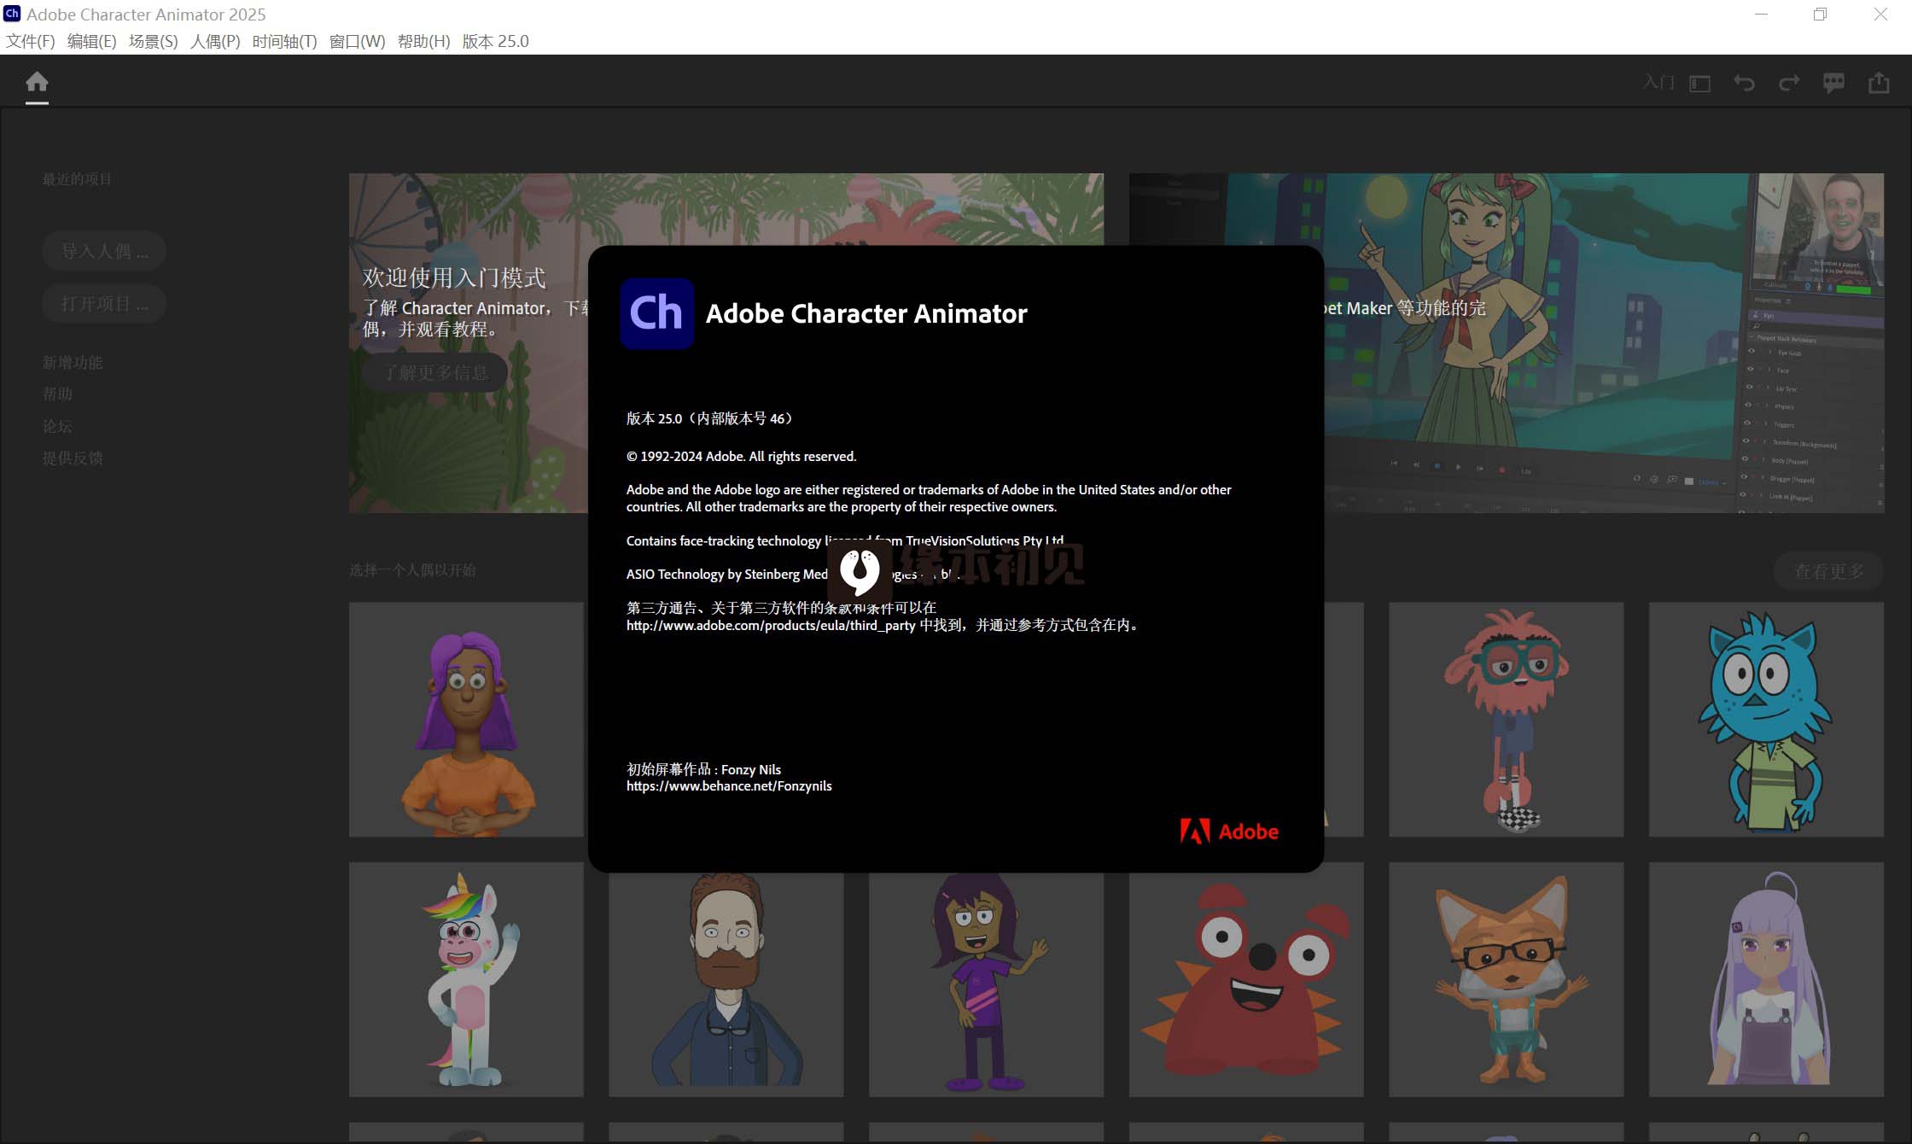Click the Redo arrow icon

pos(1790,83)
